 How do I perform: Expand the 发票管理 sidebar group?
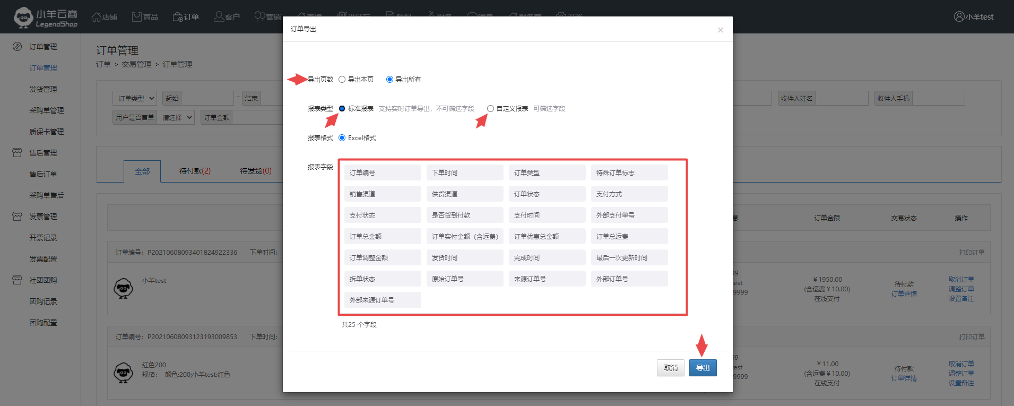coord(42,217)
